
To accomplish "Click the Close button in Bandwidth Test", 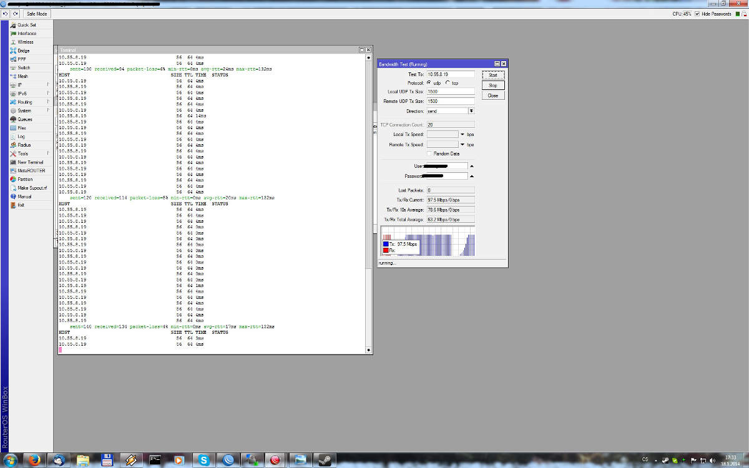I will pyautogui.click(x=493, y=96).
